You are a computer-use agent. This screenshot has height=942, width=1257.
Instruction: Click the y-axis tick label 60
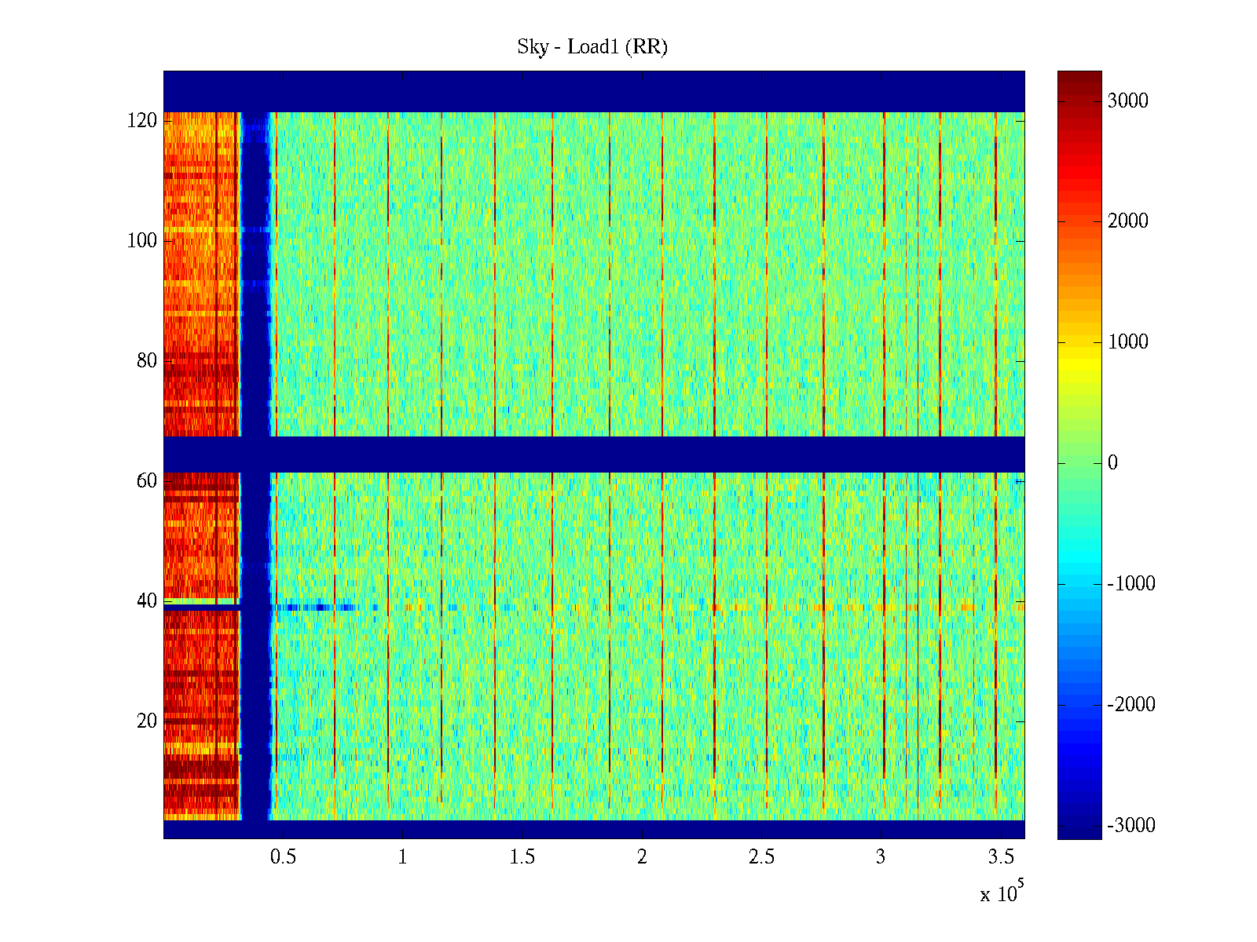point(147,481)
